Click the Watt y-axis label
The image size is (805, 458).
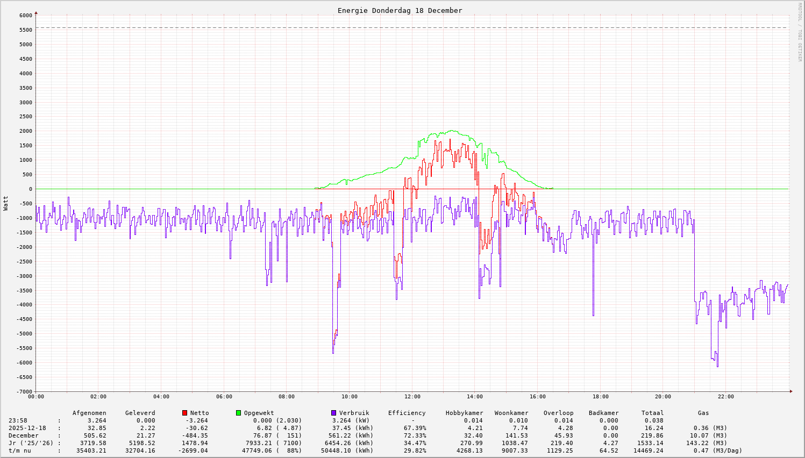click(x=6, y=203)
